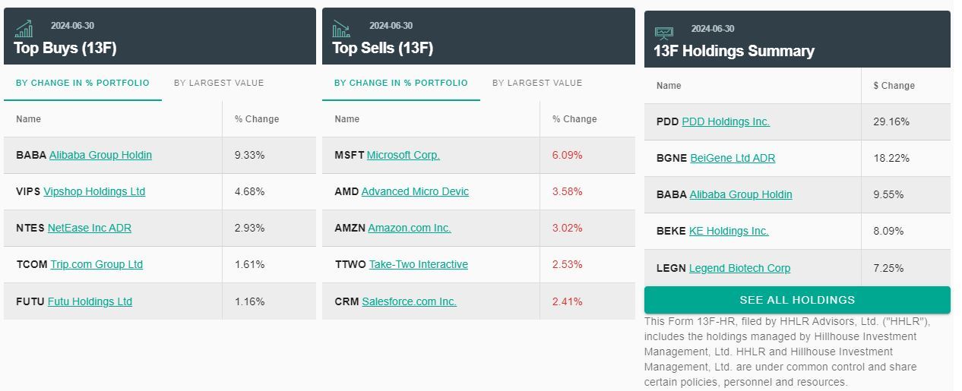Viewport: 962px width, 391px height.
Task: Open the Amazon.com Inc. link
Action: [x=410, y=228]
